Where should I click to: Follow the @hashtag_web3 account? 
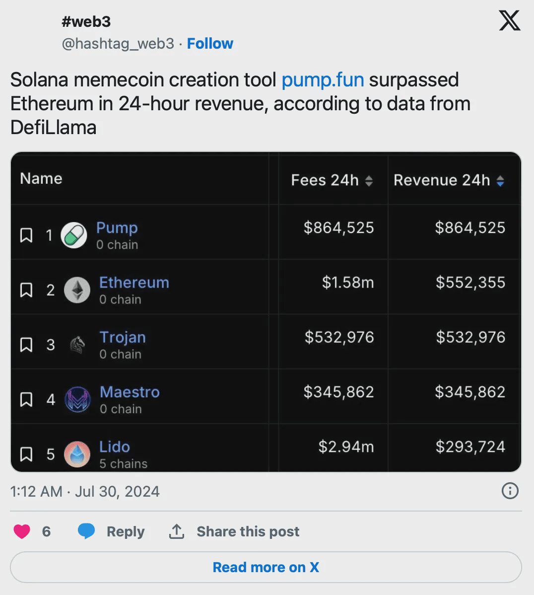point(210,44)
